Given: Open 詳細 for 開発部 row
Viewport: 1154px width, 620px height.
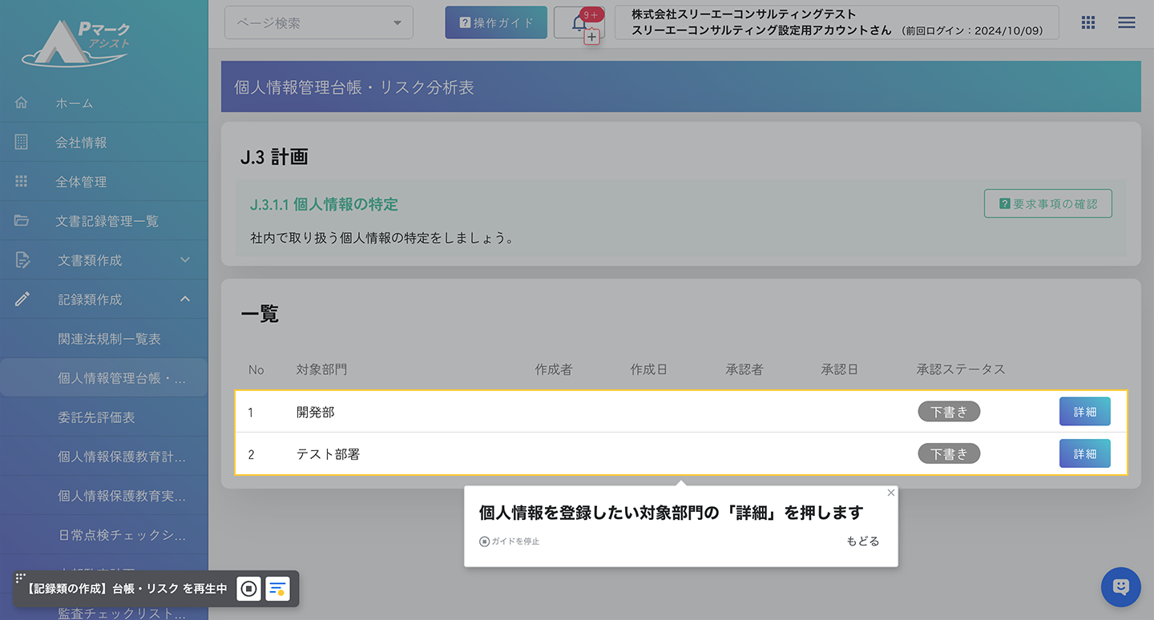Looking at the screenshot, I should tap(1084, 412).
